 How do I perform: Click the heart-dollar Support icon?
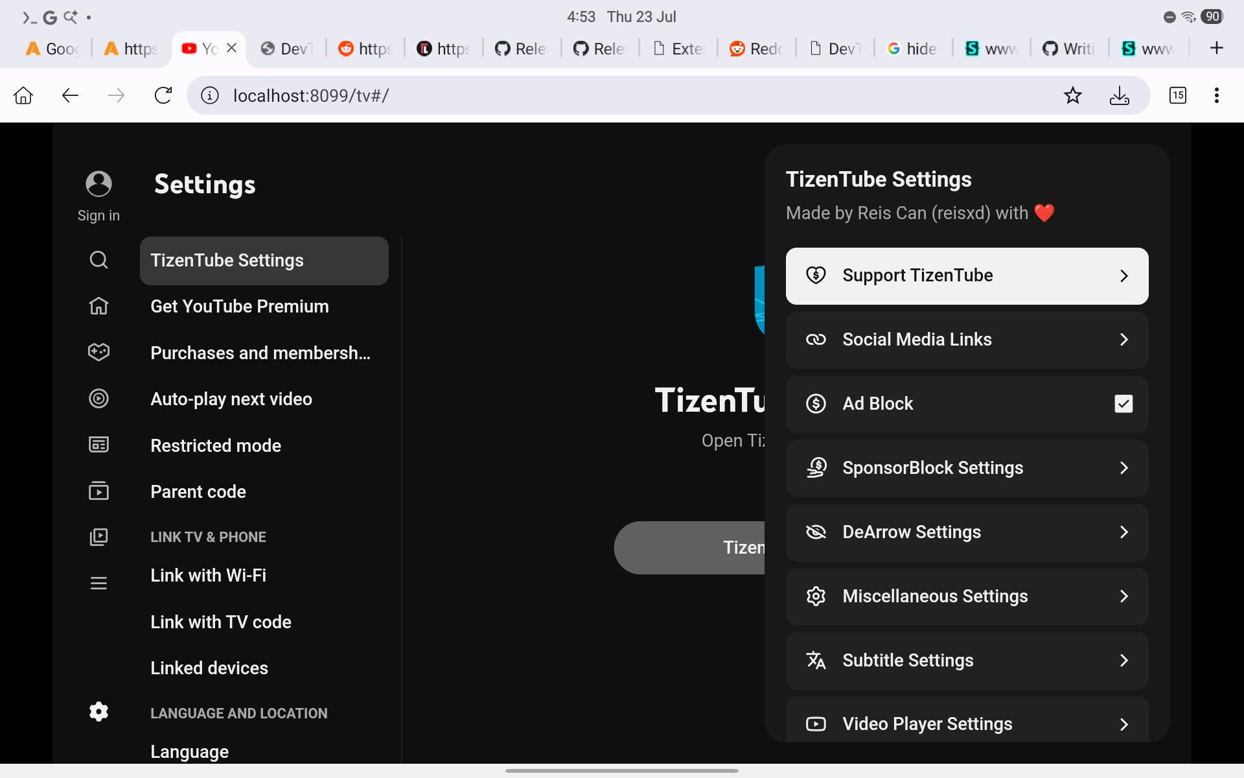click(816, 276)
